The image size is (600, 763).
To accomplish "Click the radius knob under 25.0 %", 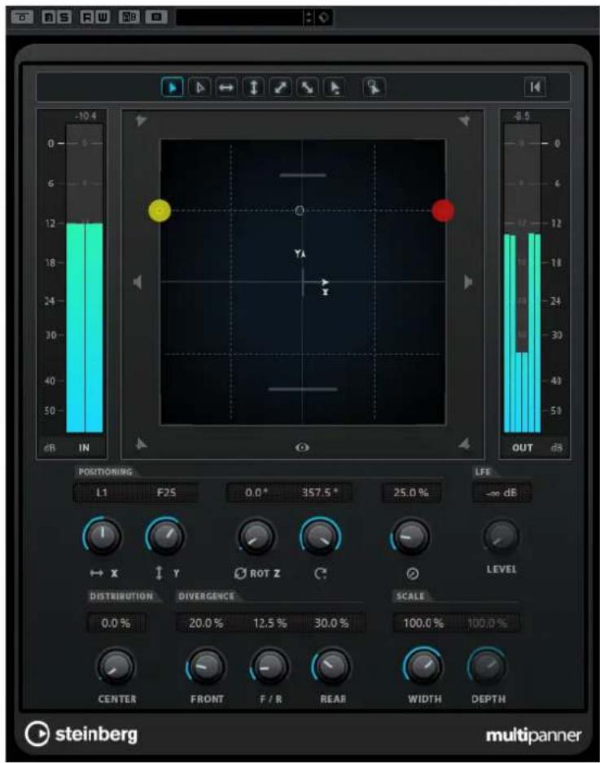I will (410, 537).
